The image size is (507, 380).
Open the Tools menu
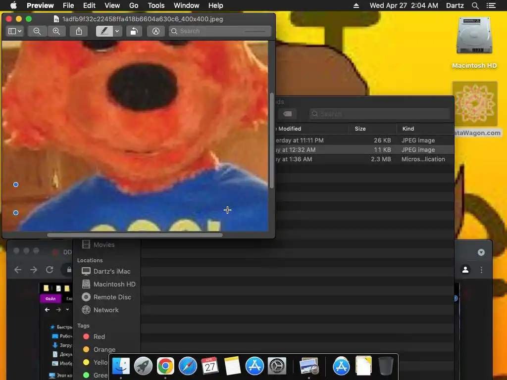(x=156, y=5)
